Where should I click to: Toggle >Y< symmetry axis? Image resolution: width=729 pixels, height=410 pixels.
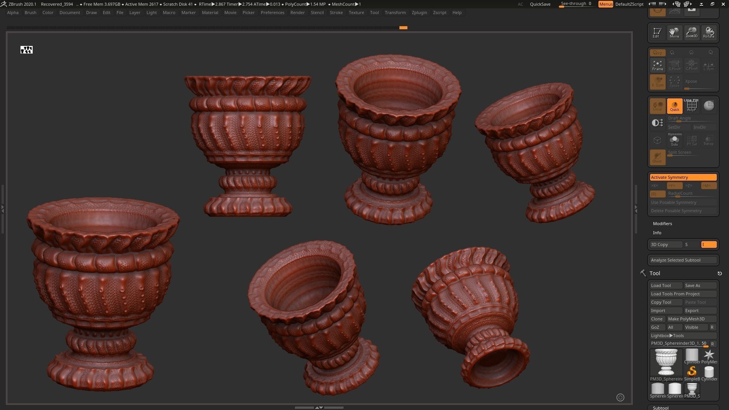(x=674, y=186)
